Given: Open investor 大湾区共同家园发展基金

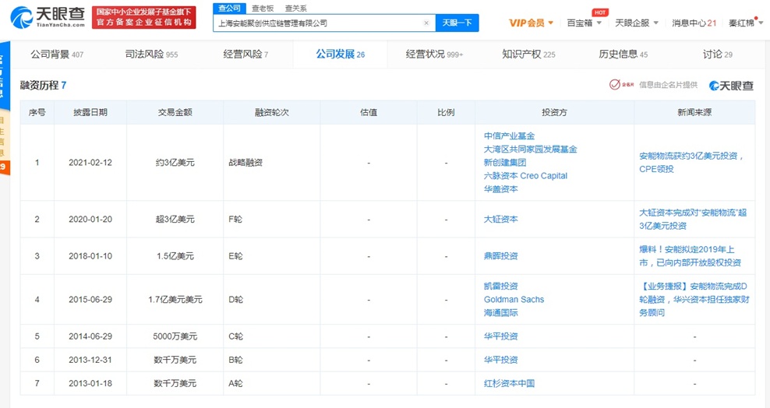Looking at the screenshot, I should (531, 149).
